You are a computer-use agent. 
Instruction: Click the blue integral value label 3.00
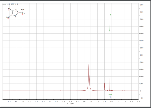110,97
